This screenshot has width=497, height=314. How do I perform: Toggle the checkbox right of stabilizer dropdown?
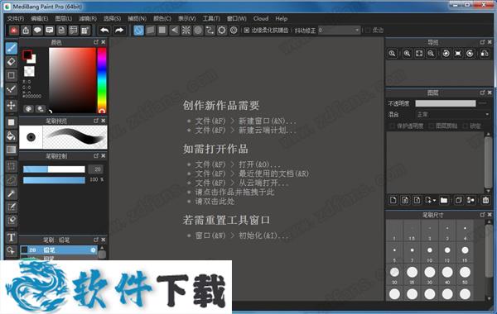[368, 31]
